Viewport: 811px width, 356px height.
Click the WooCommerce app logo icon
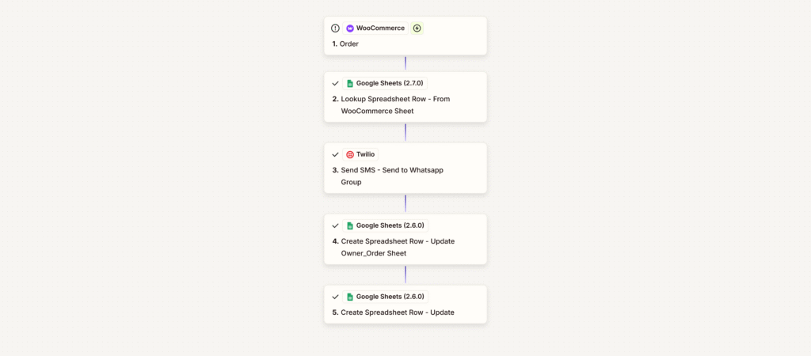pyautogui.click(x=350, y=28)
